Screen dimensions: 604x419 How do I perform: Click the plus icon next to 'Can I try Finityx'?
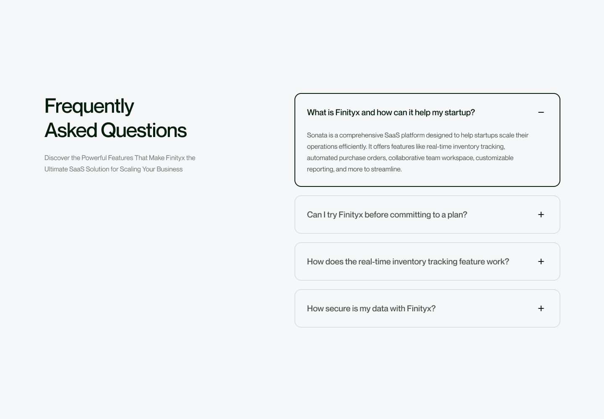point(541,214)
